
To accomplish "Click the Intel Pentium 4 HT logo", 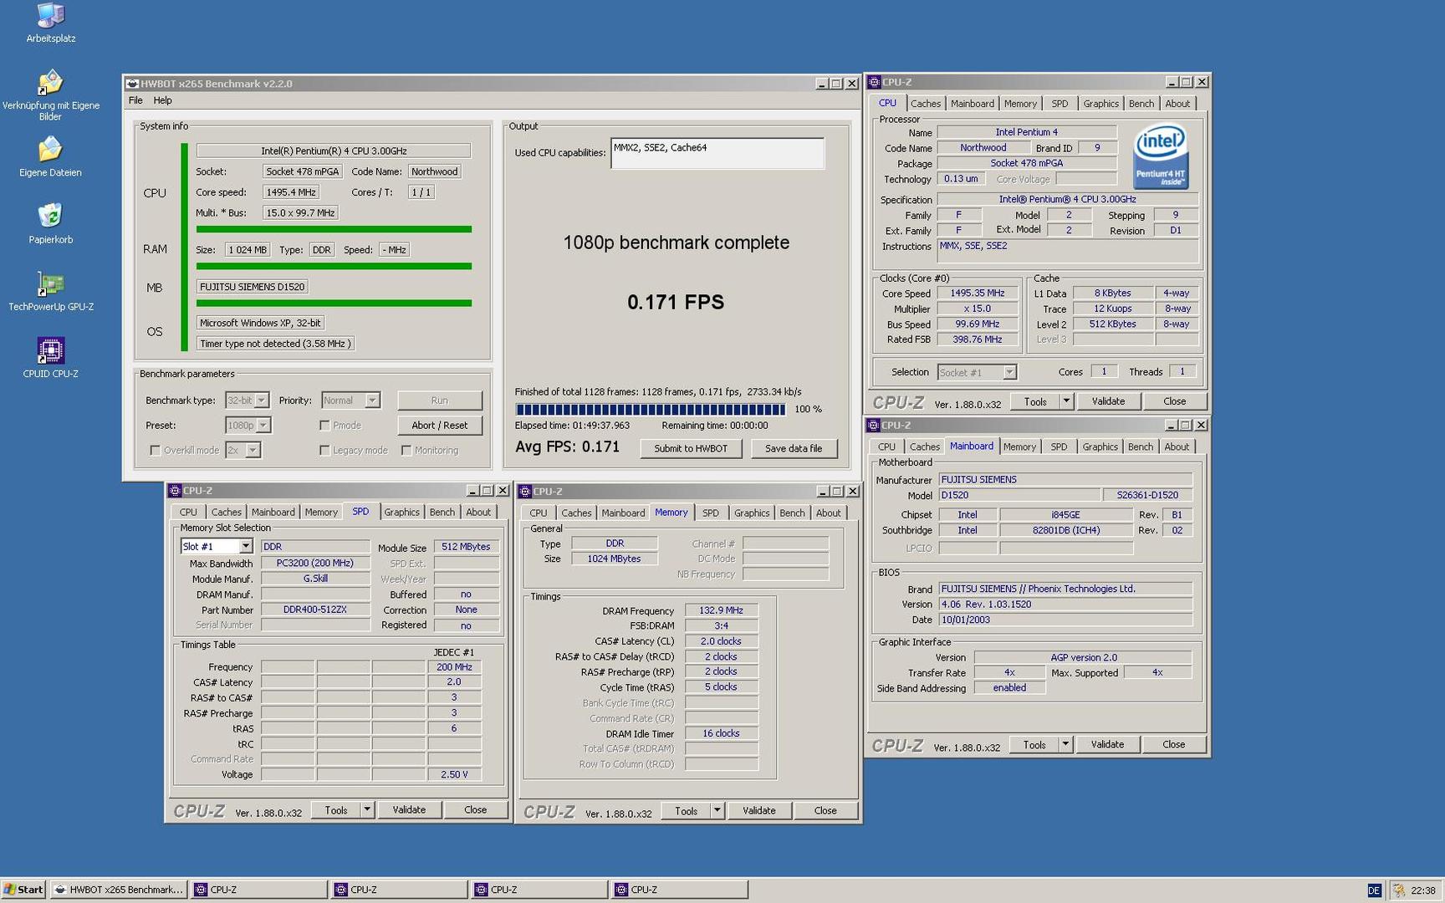I will pos(1161,156).
